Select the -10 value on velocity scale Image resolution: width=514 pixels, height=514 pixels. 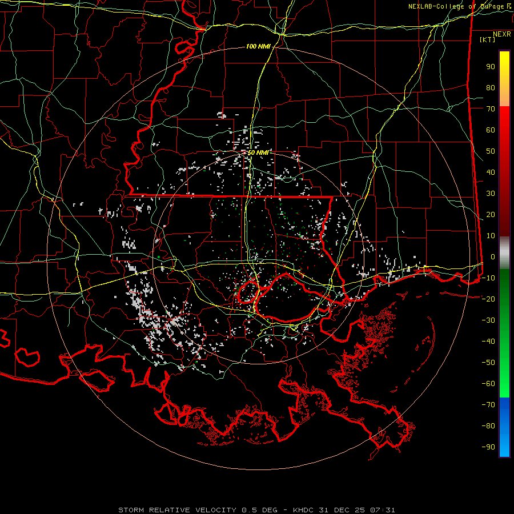[x=488, y=278]
